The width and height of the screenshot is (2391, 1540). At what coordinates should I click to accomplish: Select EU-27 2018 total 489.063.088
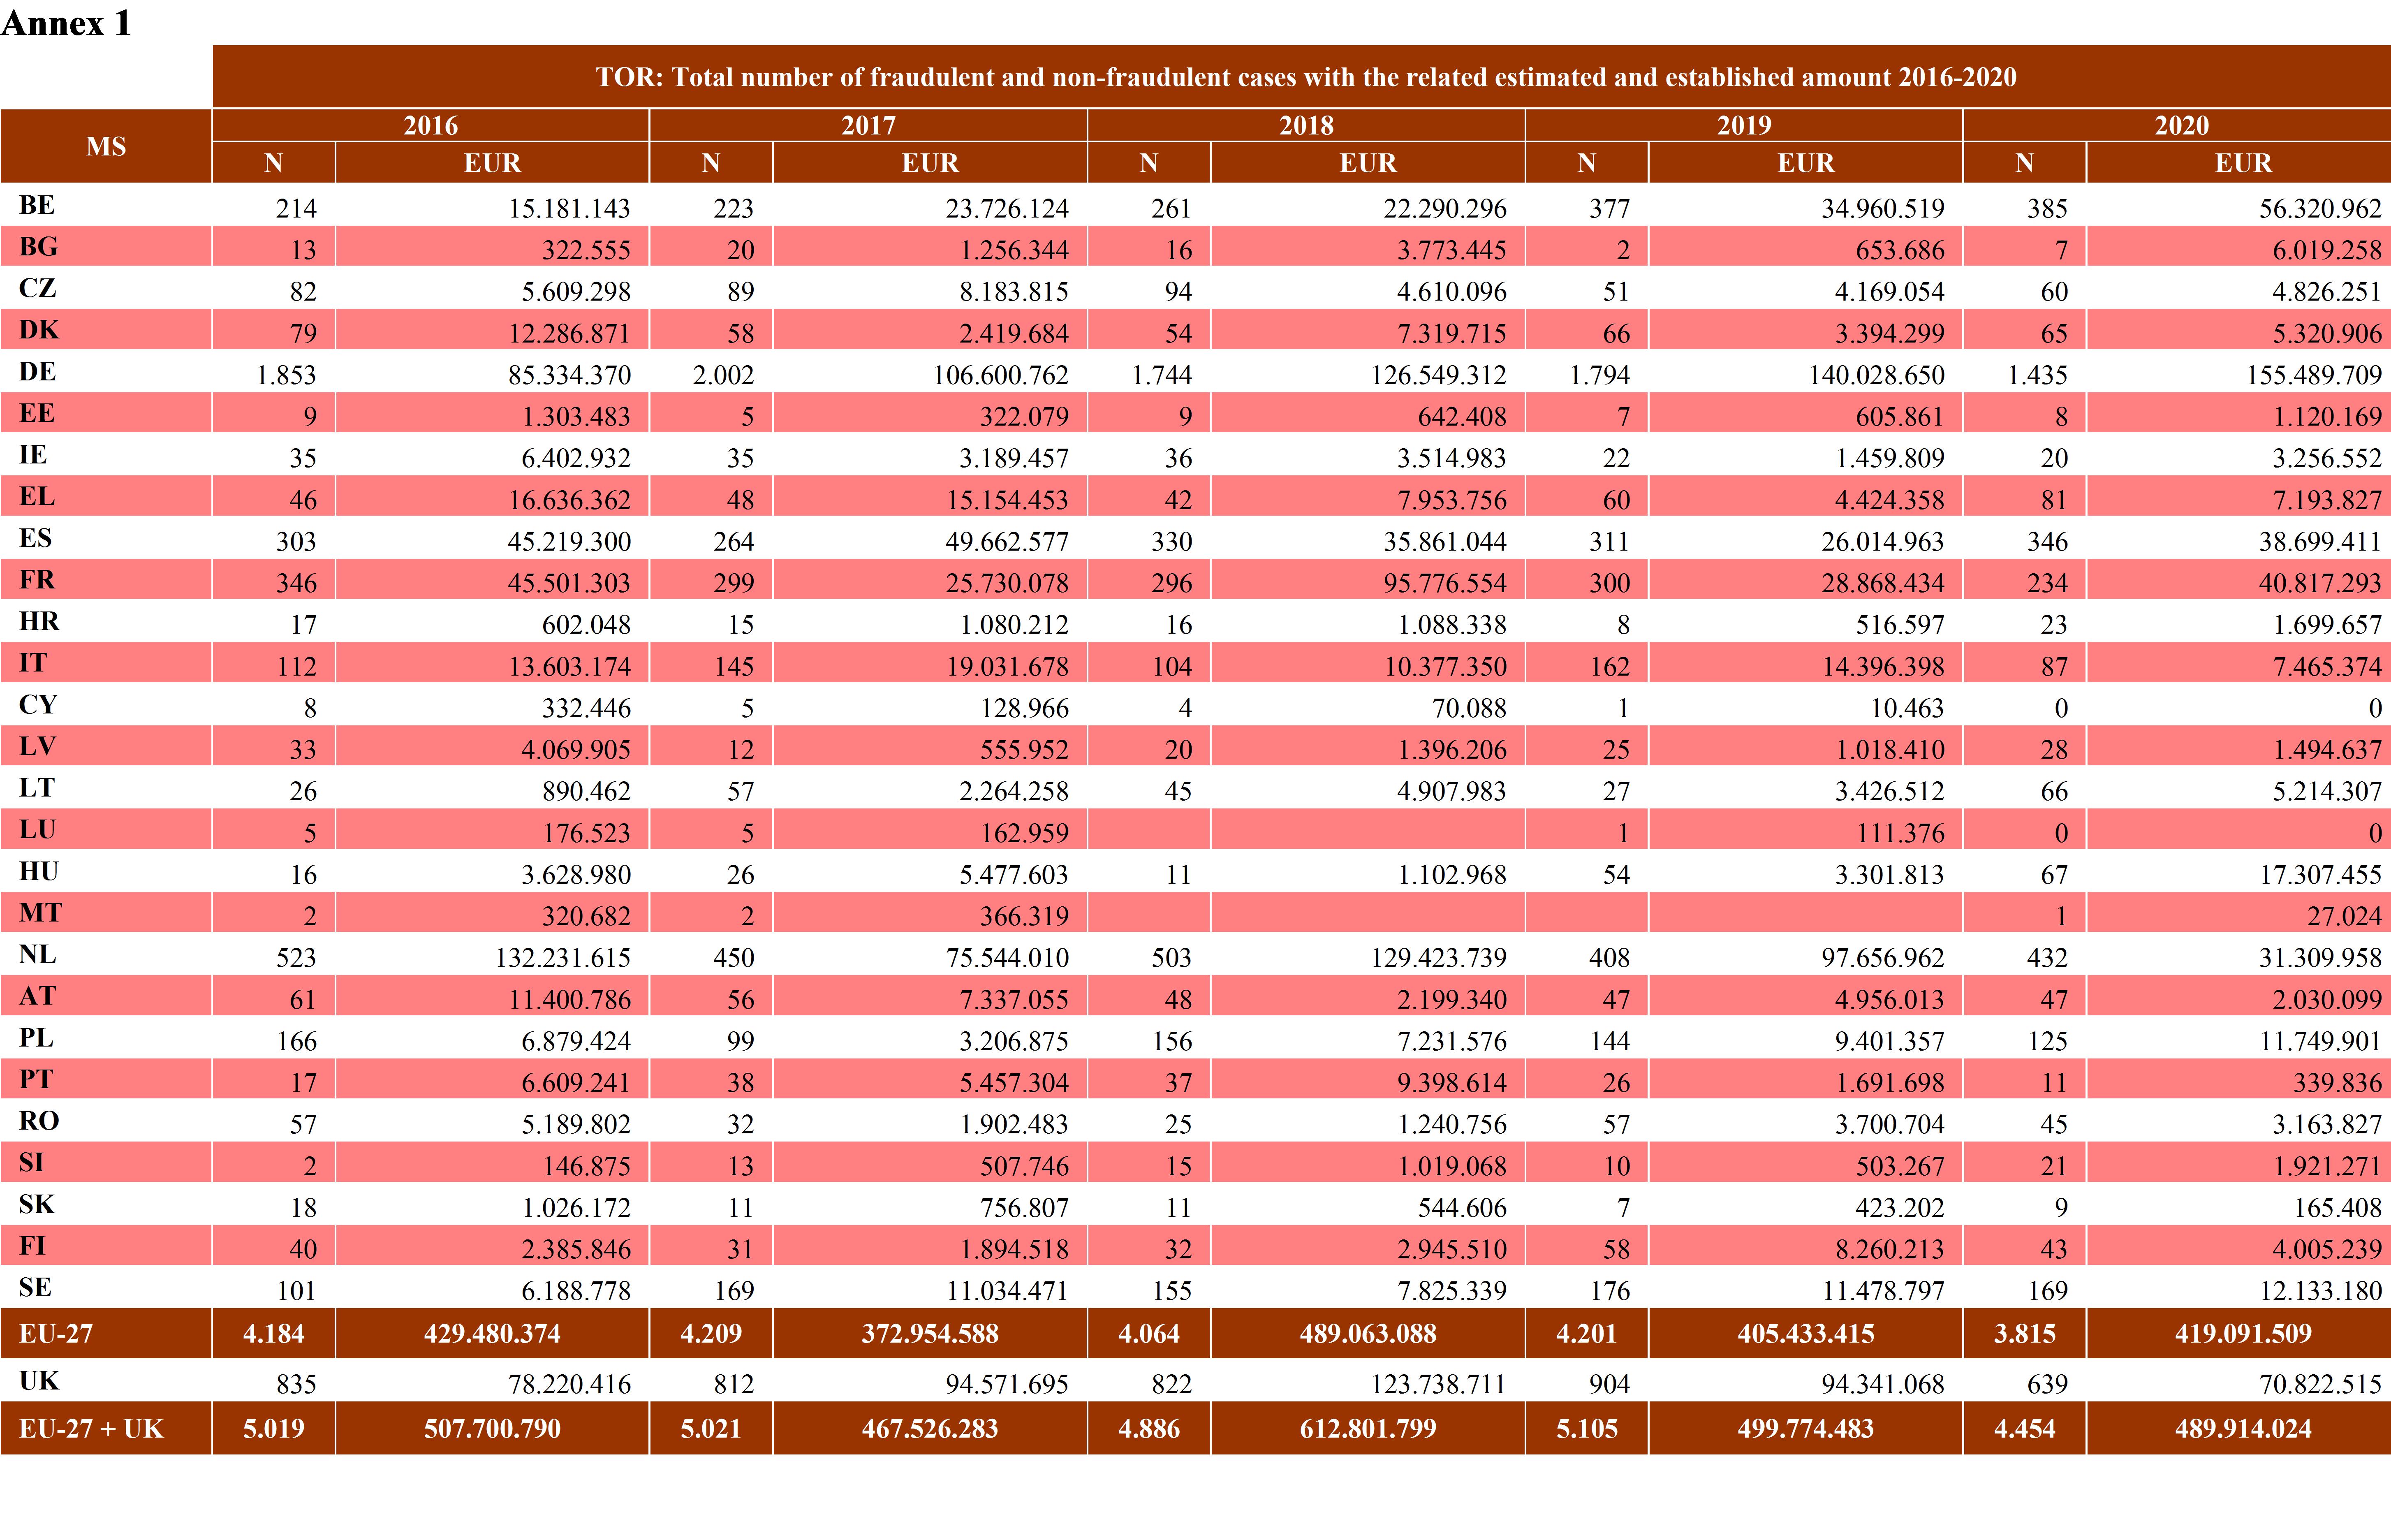pos(1368,1333)
